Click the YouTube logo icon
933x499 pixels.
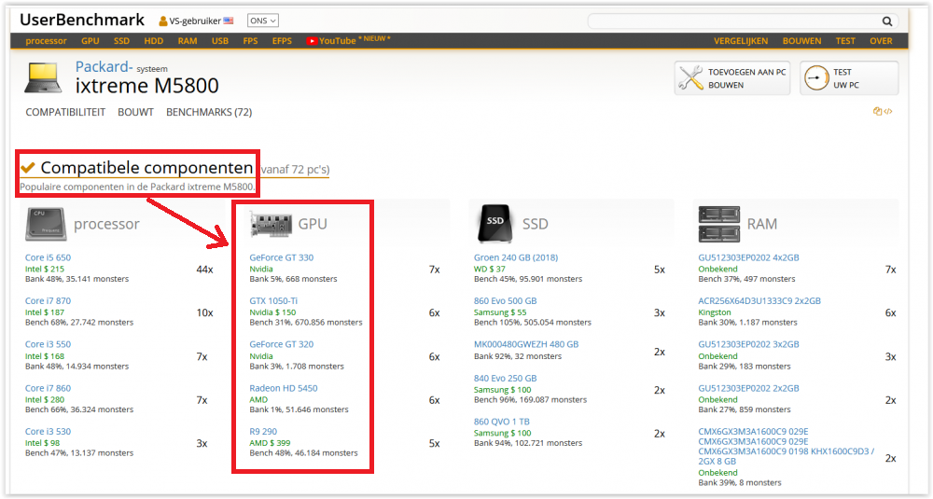[312, 41]
